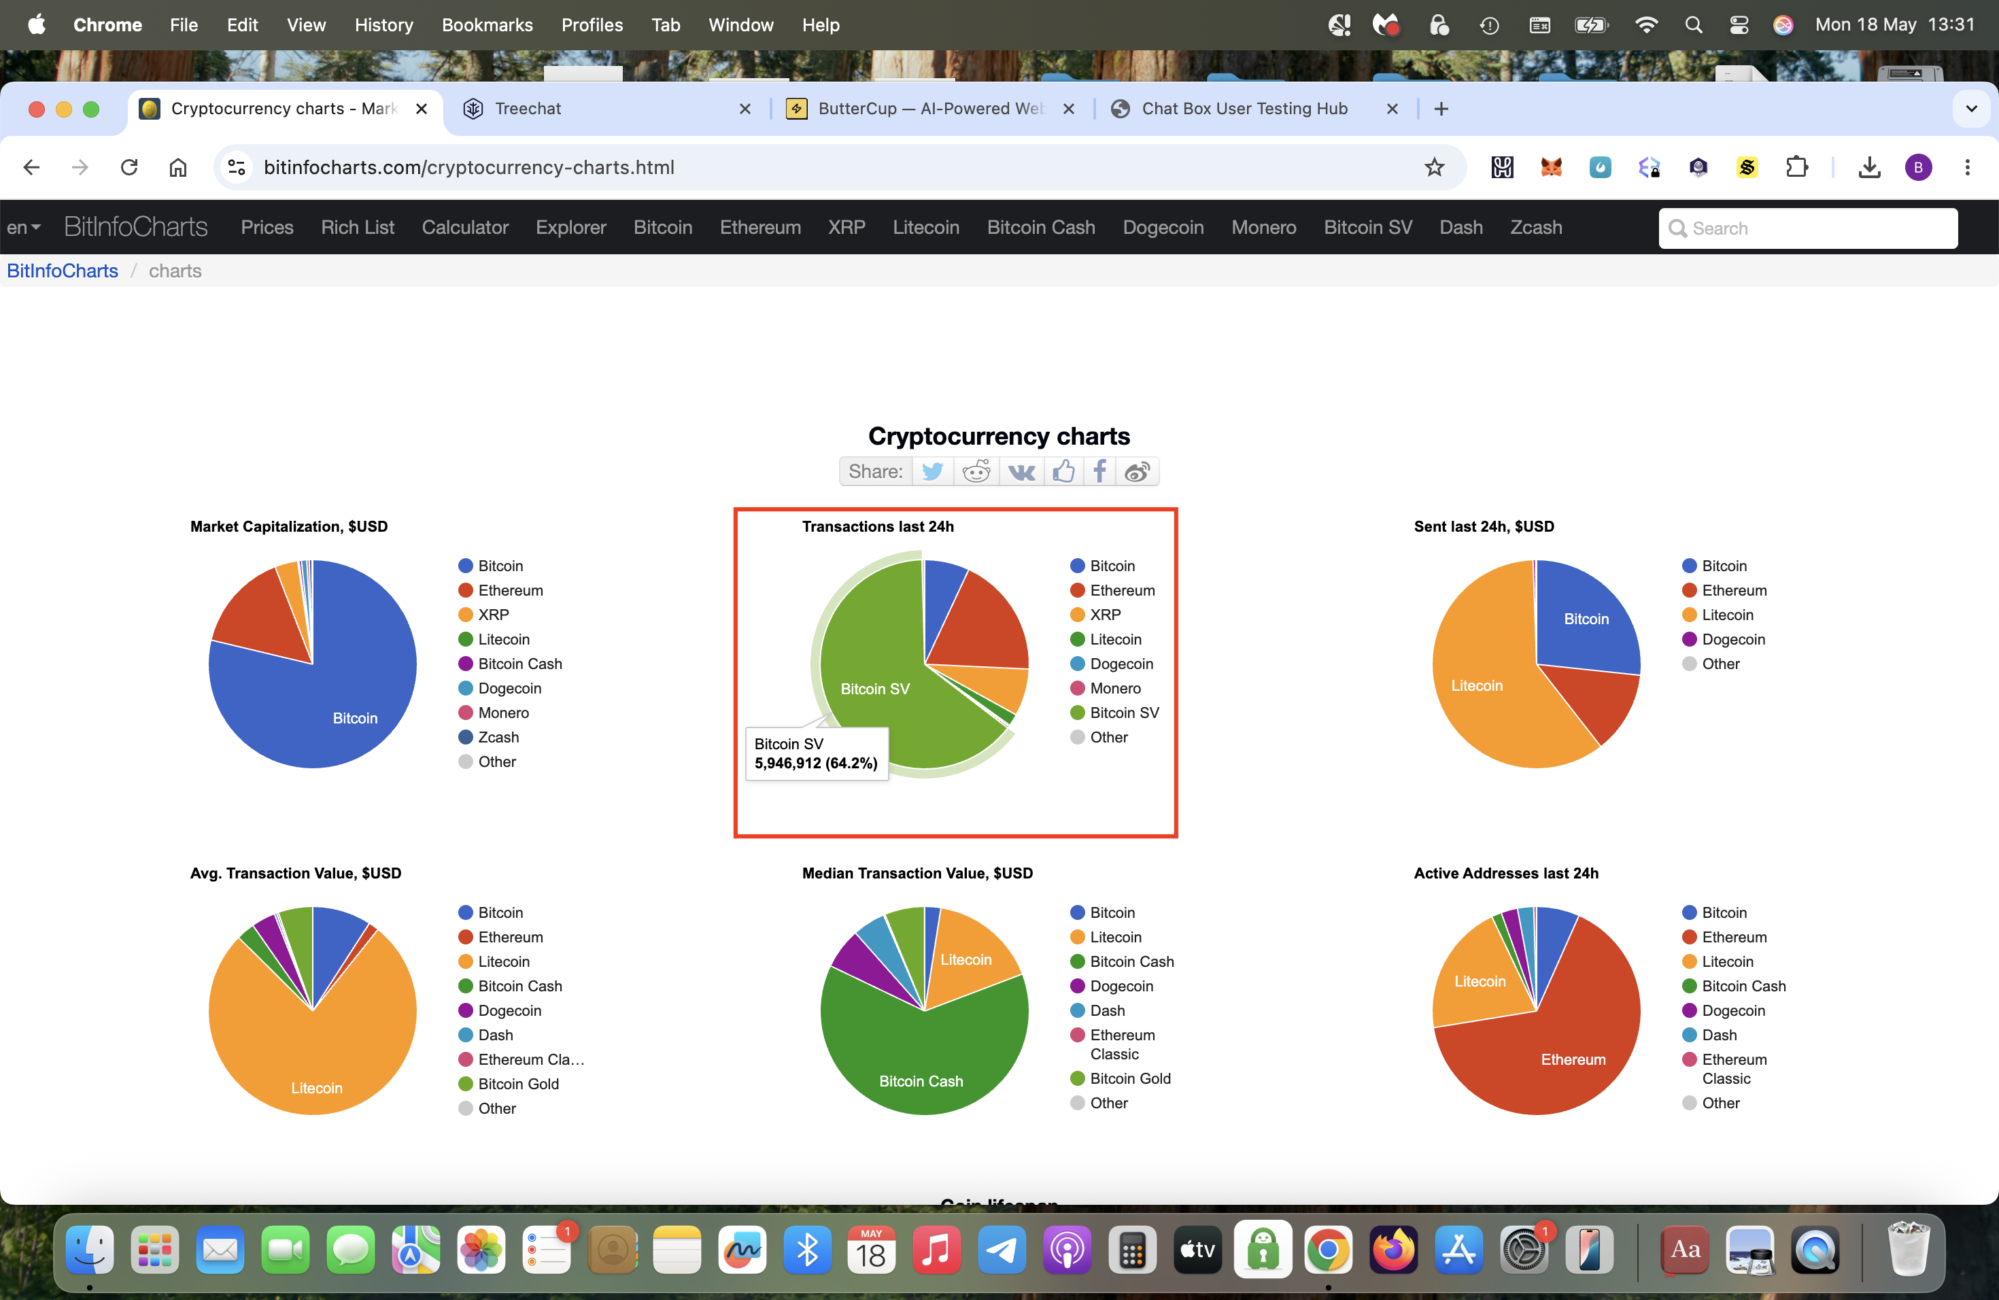
Task: Open the Chrome extensions puzzle icon
Action: click(x=1796, y=167)
